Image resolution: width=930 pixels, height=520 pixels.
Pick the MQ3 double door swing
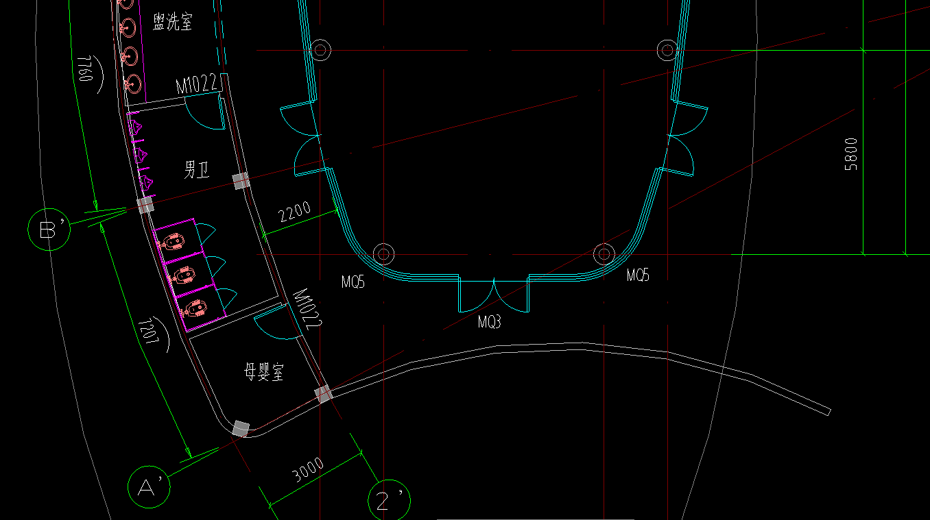tap(494, 295)
